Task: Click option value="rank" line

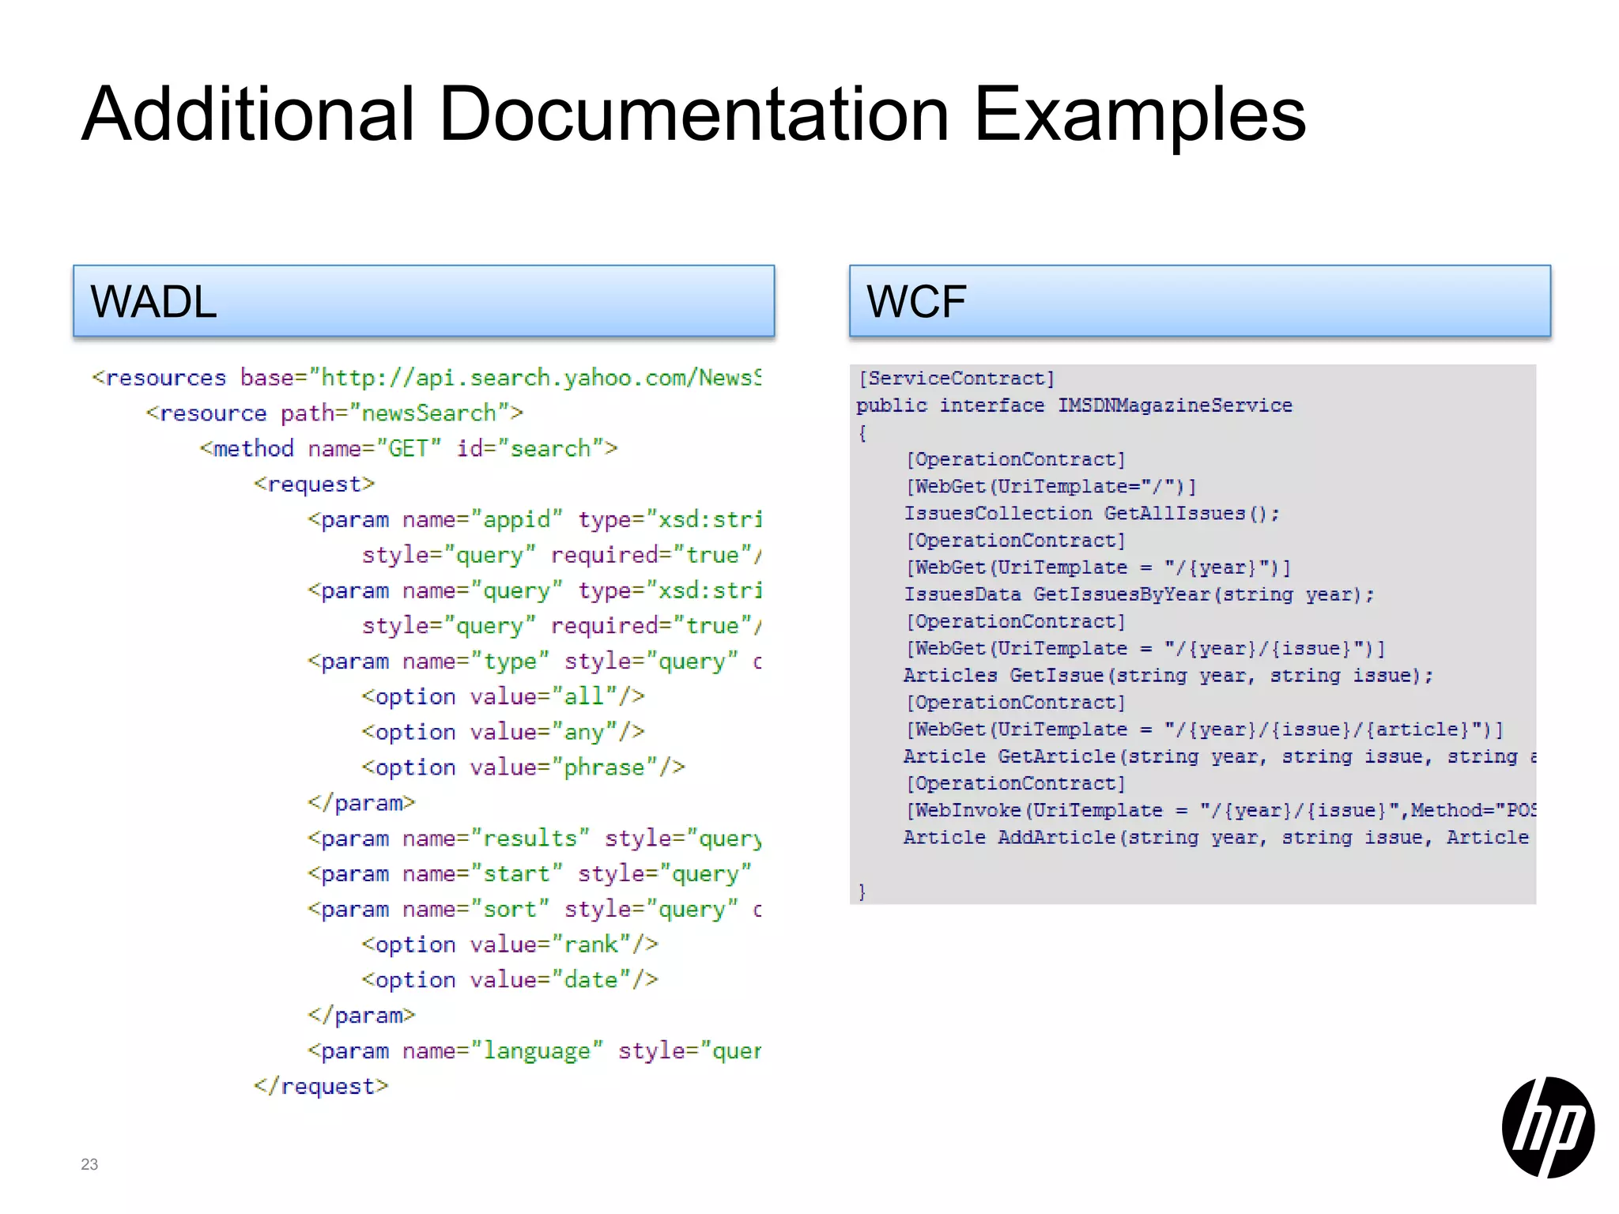Action: pos(510,944)
